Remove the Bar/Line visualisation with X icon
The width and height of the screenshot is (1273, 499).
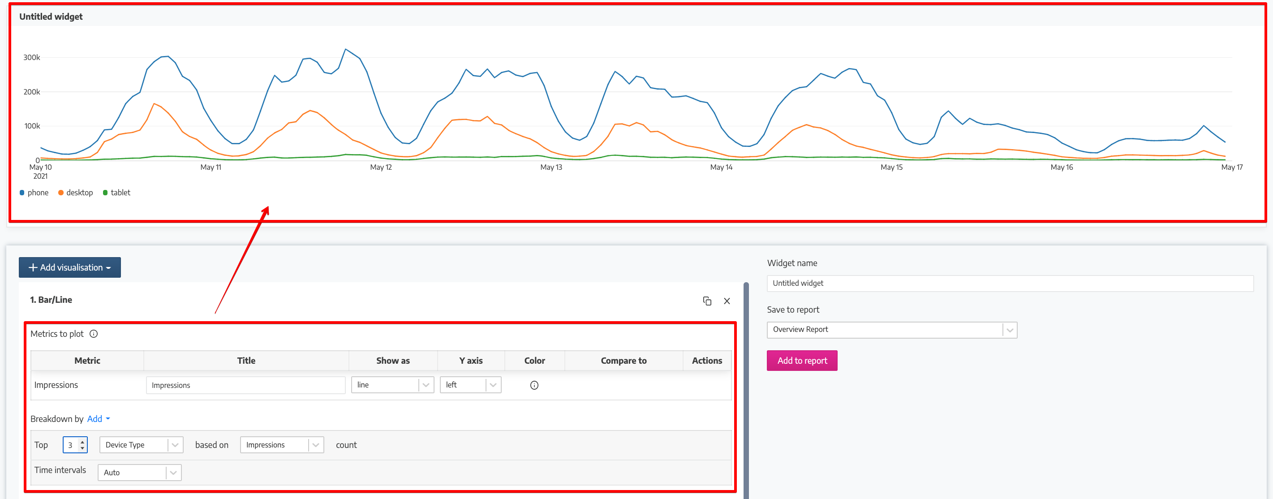click(727, 301)
